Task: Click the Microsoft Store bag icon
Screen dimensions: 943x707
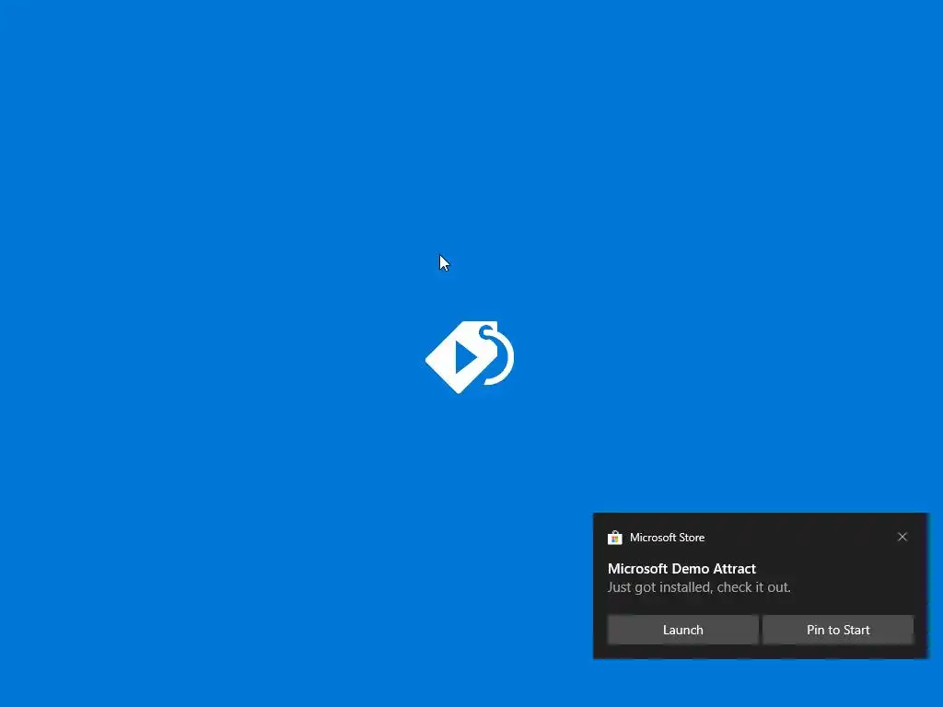Action: 614,538
